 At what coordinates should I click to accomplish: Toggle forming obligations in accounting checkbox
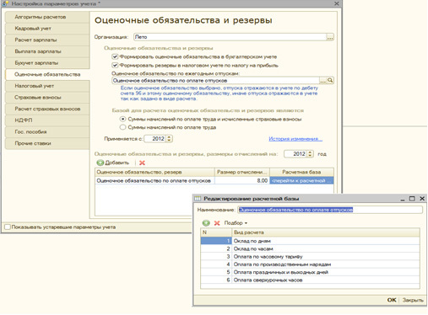point(115,56)
